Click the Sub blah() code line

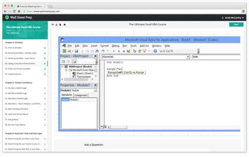[115, 62]
